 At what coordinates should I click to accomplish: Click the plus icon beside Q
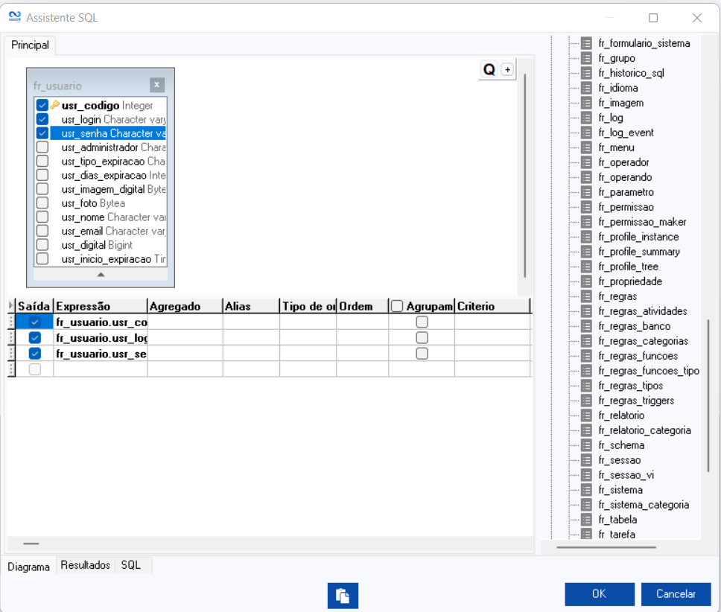(507, 69)
